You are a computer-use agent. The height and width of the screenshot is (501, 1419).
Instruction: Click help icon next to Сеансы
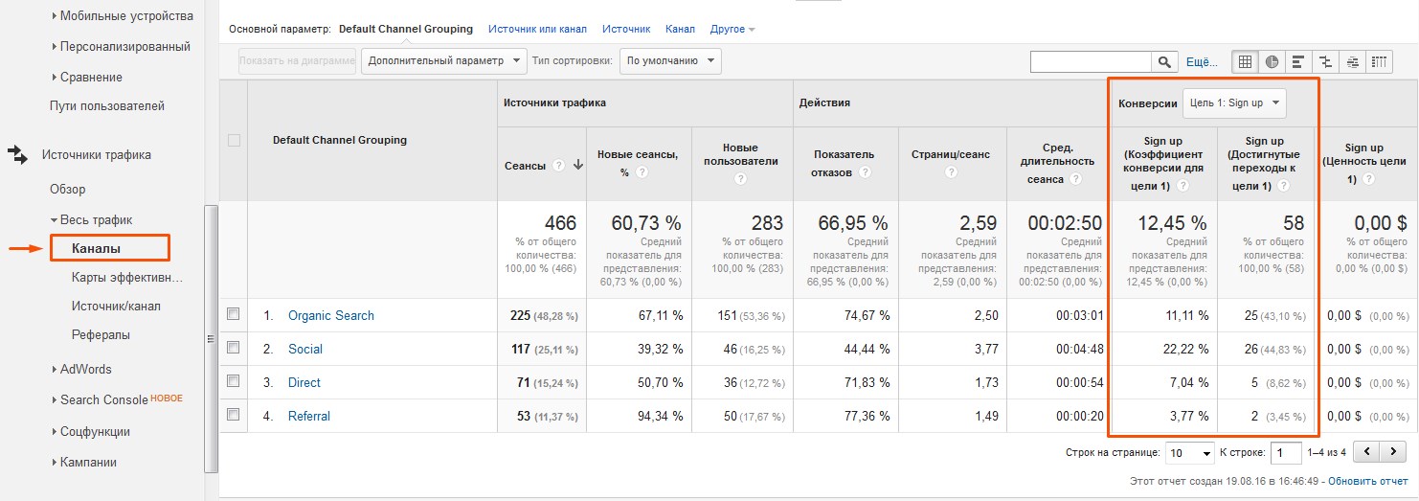(x=558, y=165)
